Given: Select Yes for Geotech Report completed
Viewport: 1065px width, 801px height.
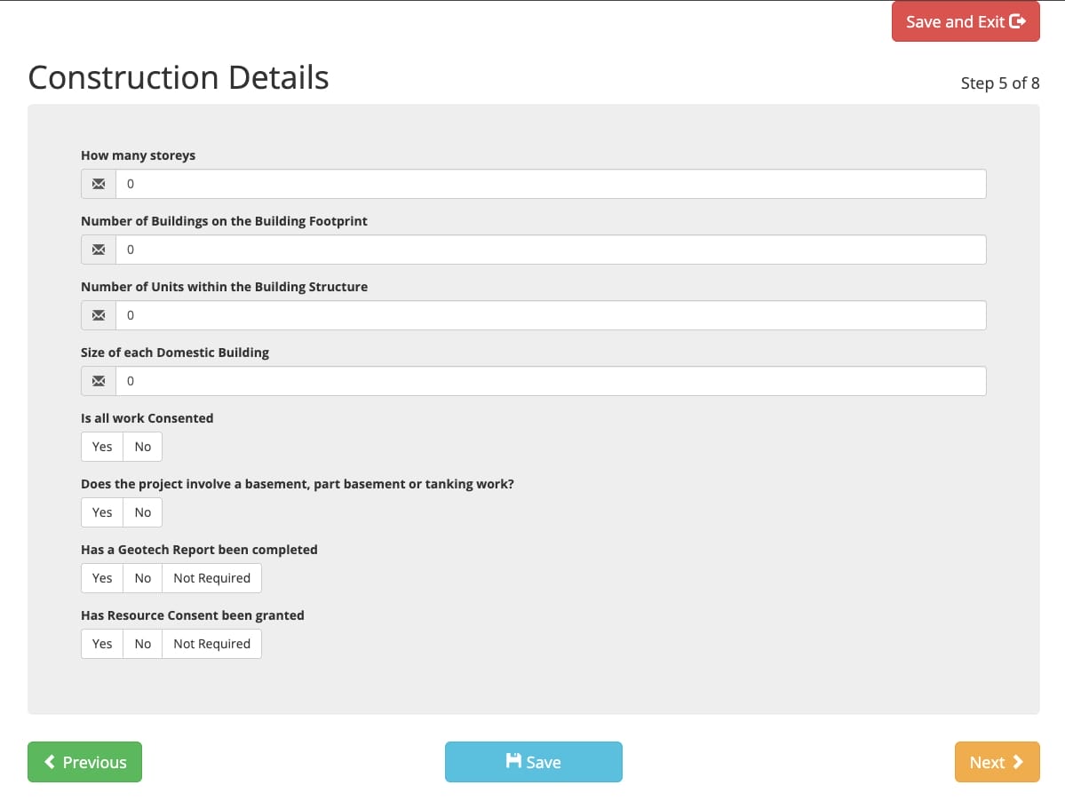Looking at the screenshot, I should 102,578.
